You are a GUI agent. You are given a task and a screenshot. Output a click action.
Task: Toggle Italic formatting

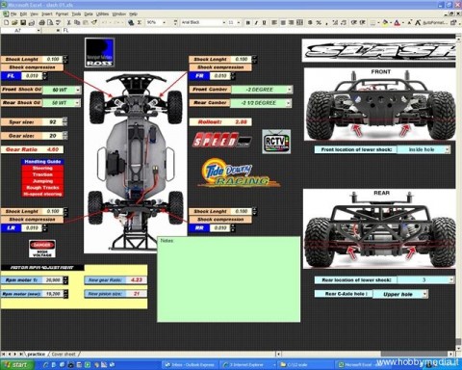(x=256, y=22)
